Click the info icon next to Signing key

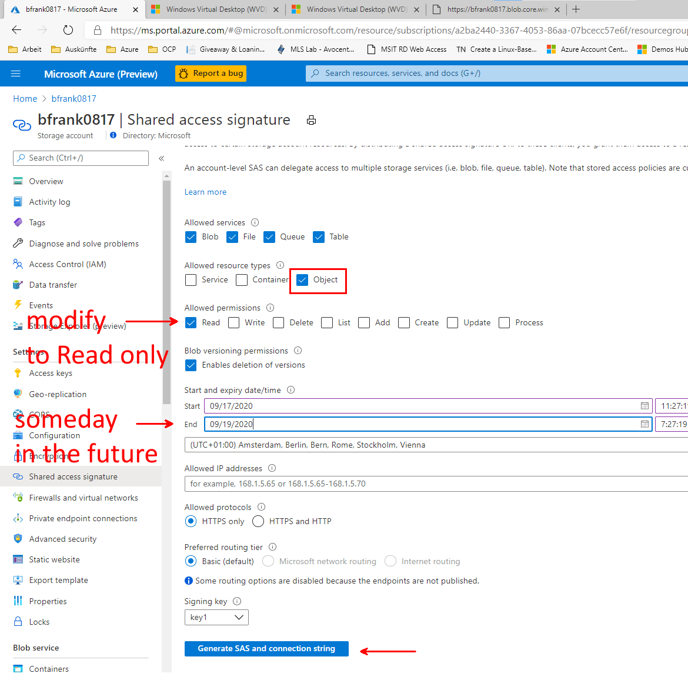[237, 601]
